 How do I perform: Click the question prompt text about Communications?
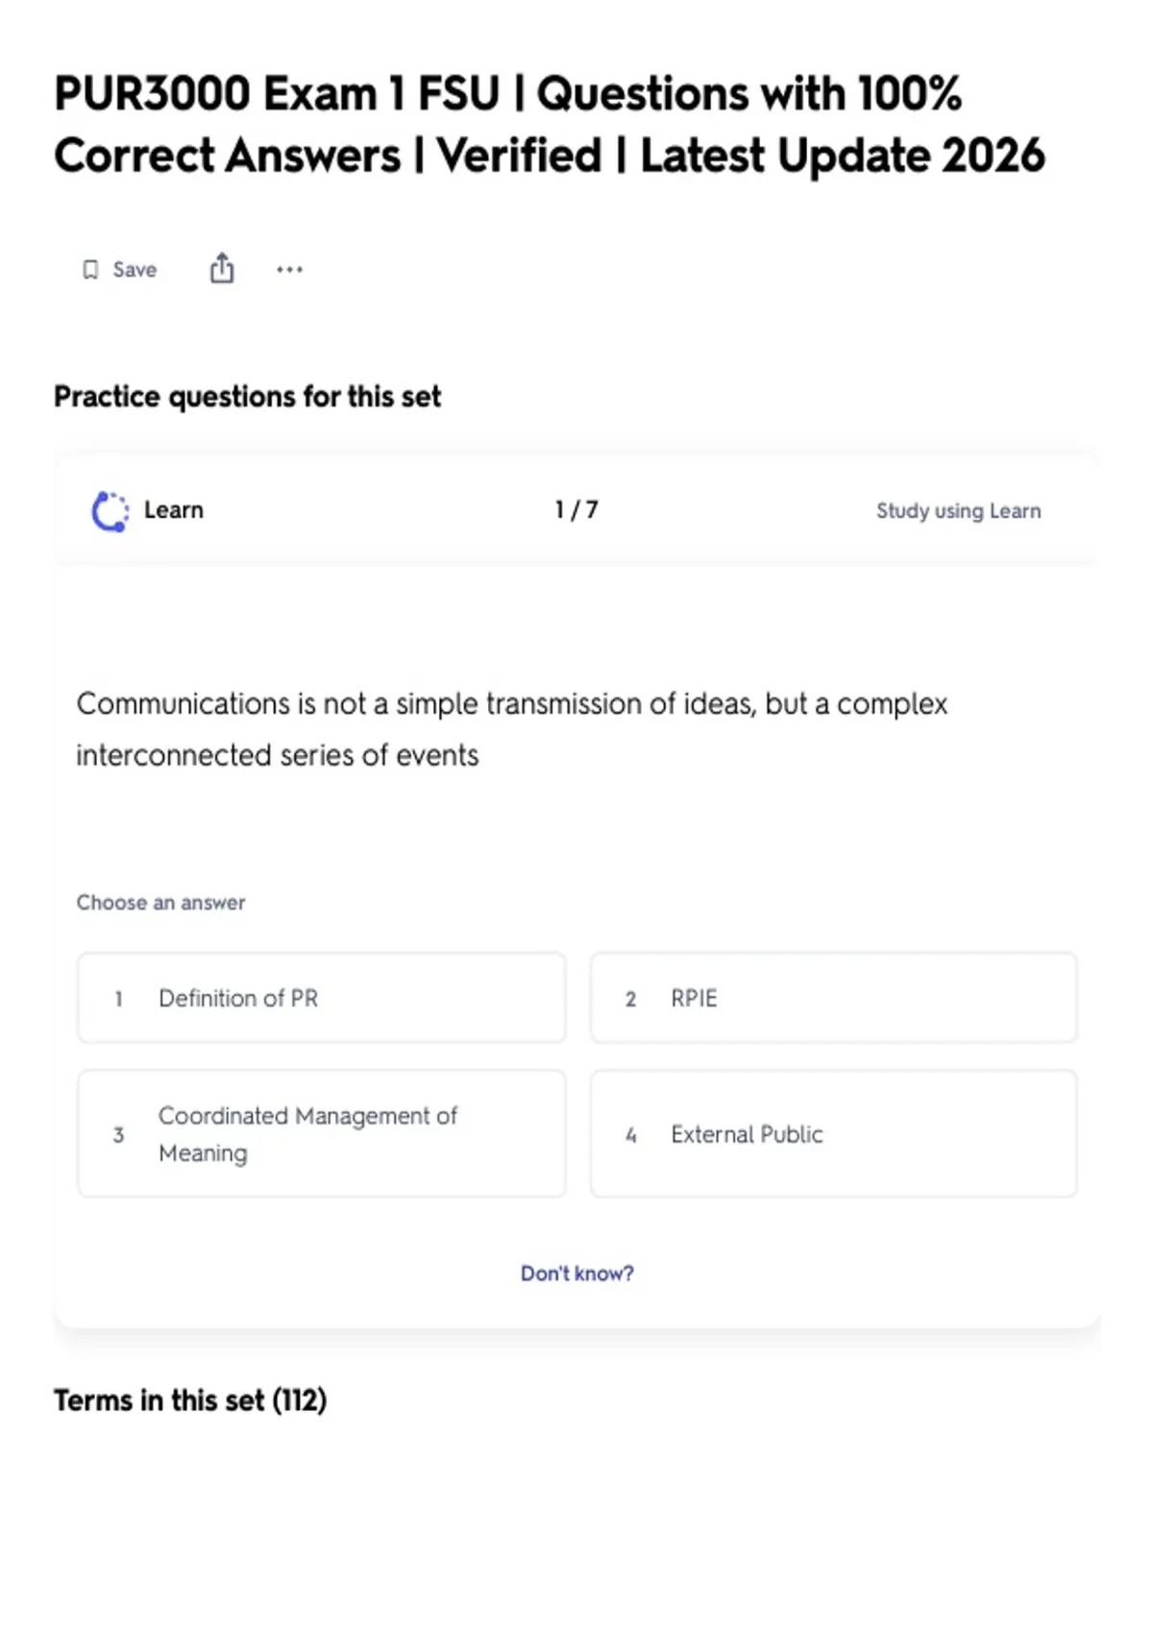(x=512, y=729)
